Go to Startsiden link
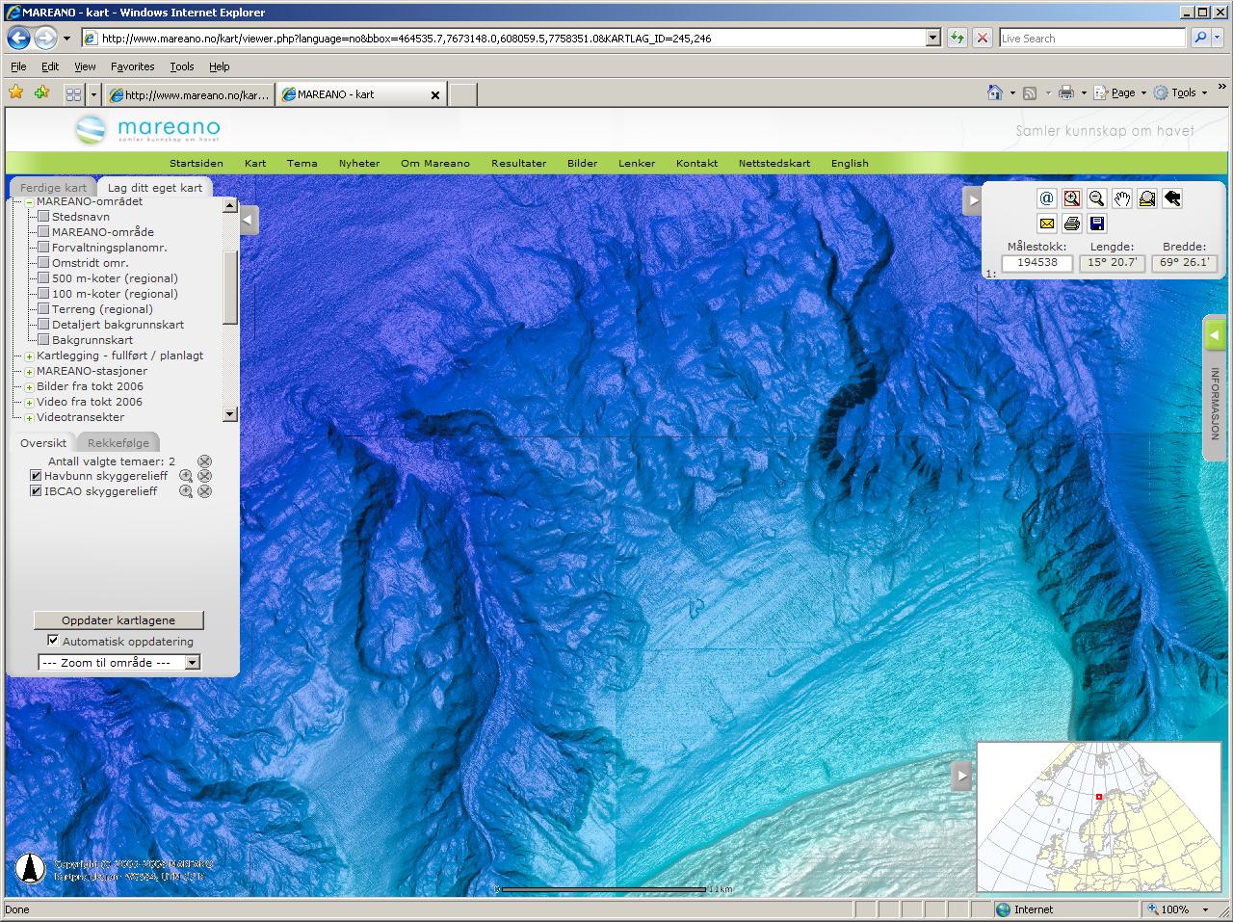This screenshot has width=1233, height=922. click(197, 163)
